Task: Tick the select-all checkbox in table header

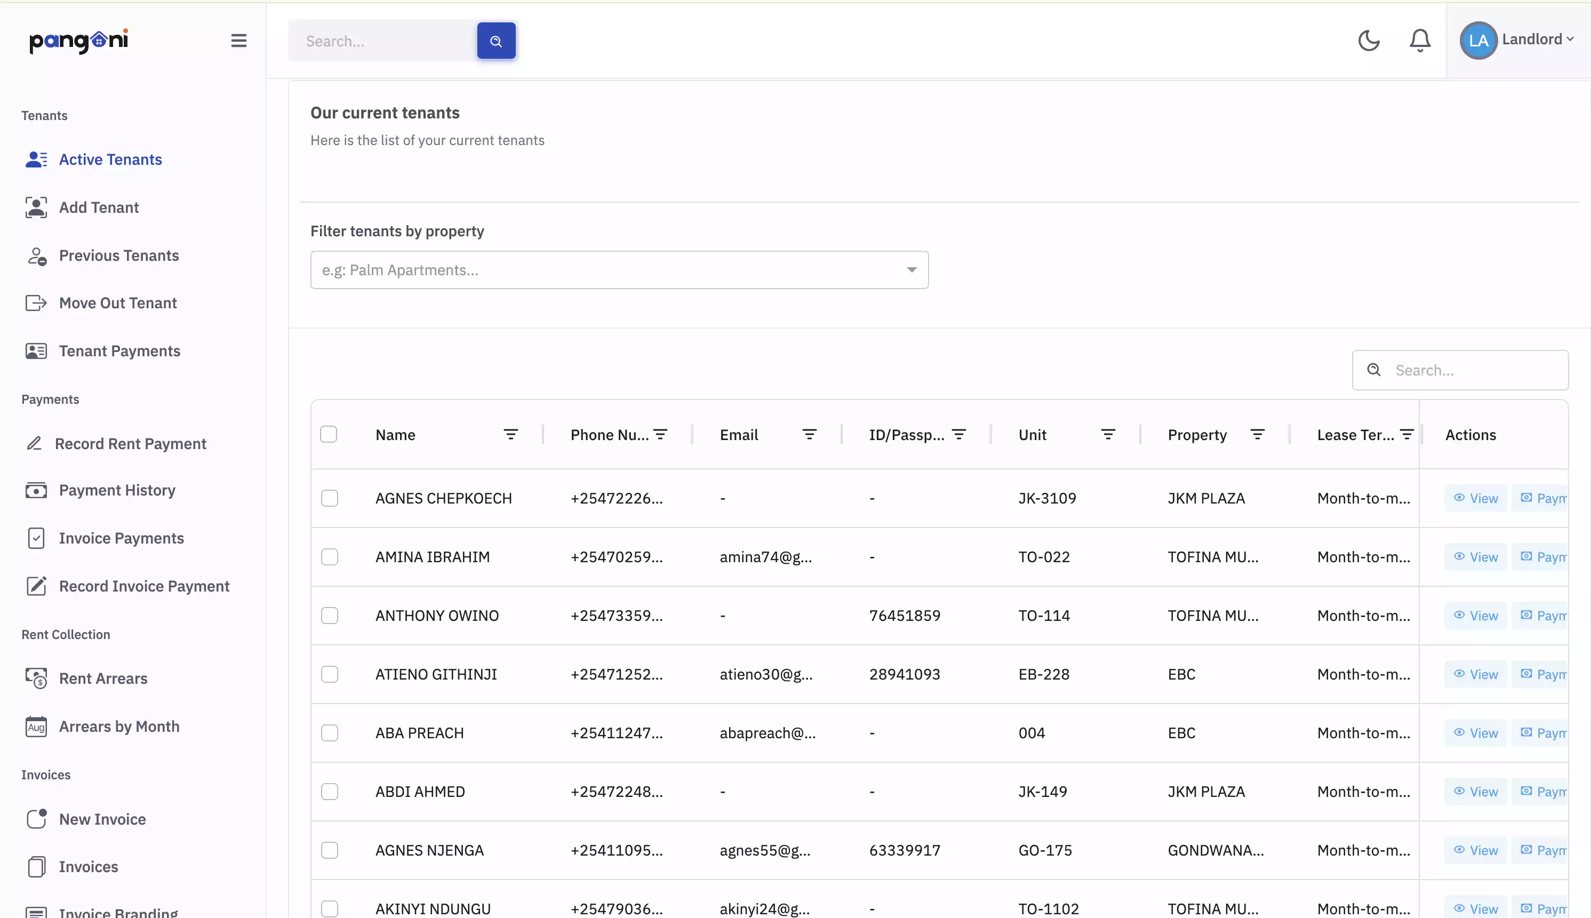Action: click(330, 434)
